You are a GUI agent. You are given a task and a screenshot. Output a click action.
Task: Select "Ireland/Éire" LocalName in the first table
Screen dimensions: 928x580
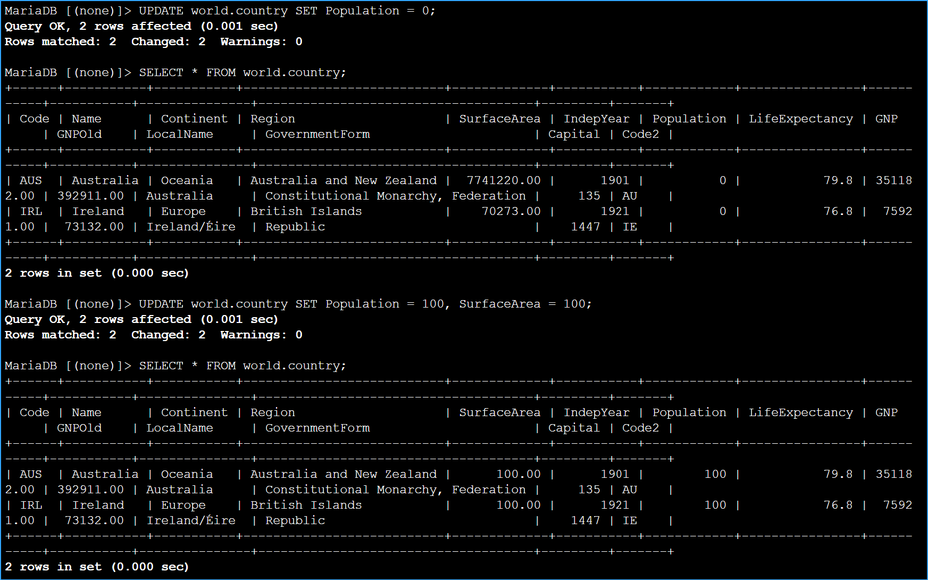tap(191, 227)
